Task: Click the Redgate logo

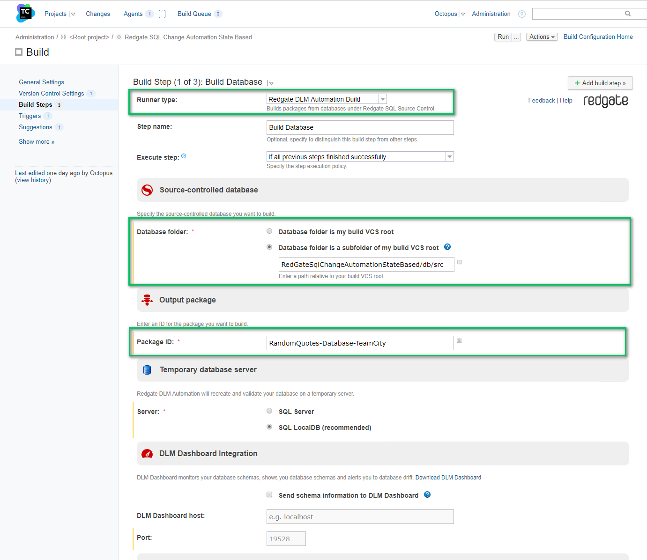Action: tap(605, 101)
